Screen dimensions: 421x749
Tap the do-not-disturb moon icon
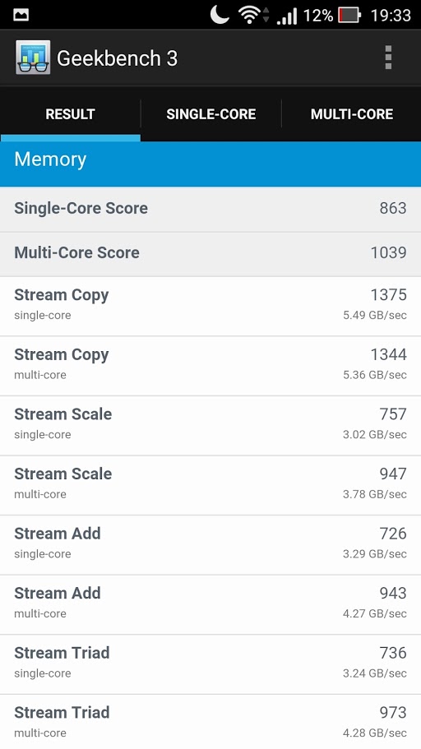(x=220, y=15)
